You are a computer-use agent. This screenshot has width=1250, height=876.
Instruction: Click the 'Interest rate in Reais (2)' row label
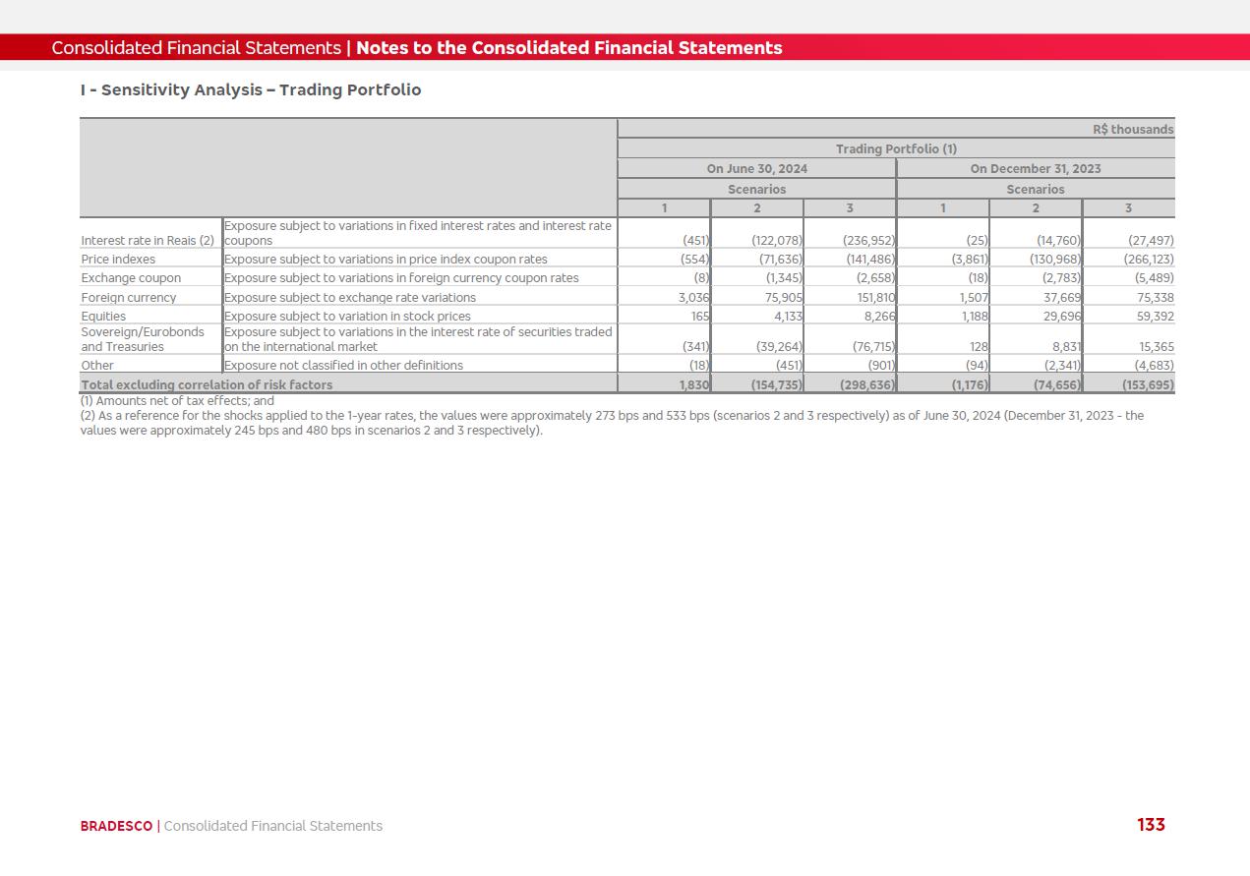(x=148, y=241)
